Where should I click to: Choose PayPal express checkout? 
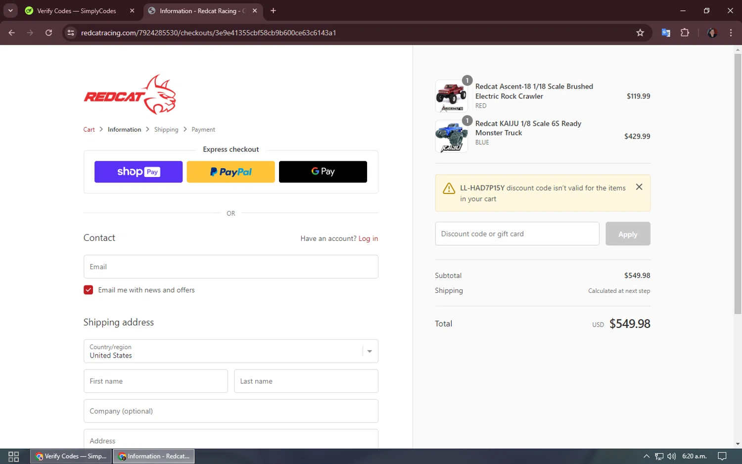(231, 172)
